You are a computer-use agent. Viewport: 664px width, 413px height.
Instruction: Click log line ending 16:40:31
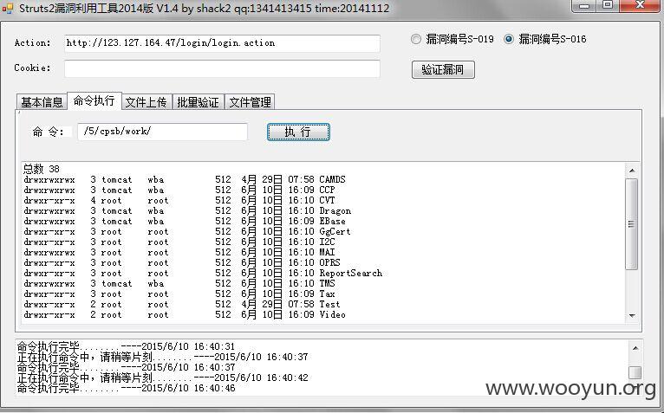126,346
